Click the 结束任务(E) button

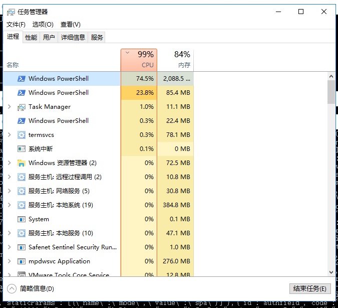click(x=310, y=288)
